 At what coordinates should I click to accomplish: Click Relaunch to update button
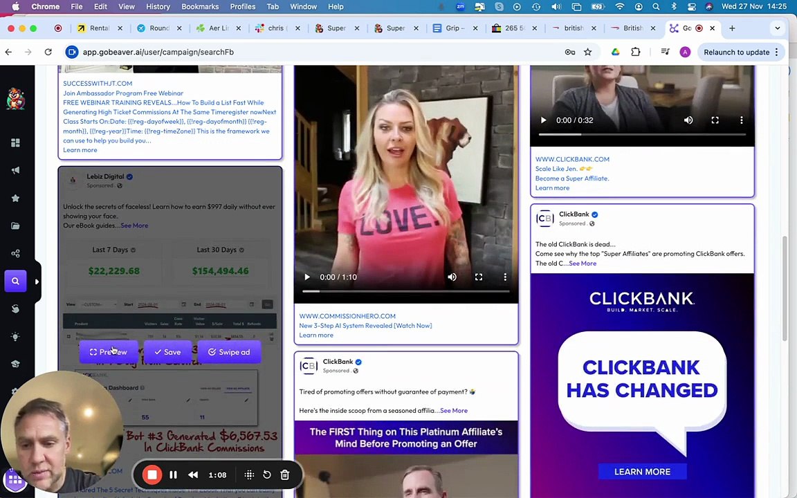[741, 52]
